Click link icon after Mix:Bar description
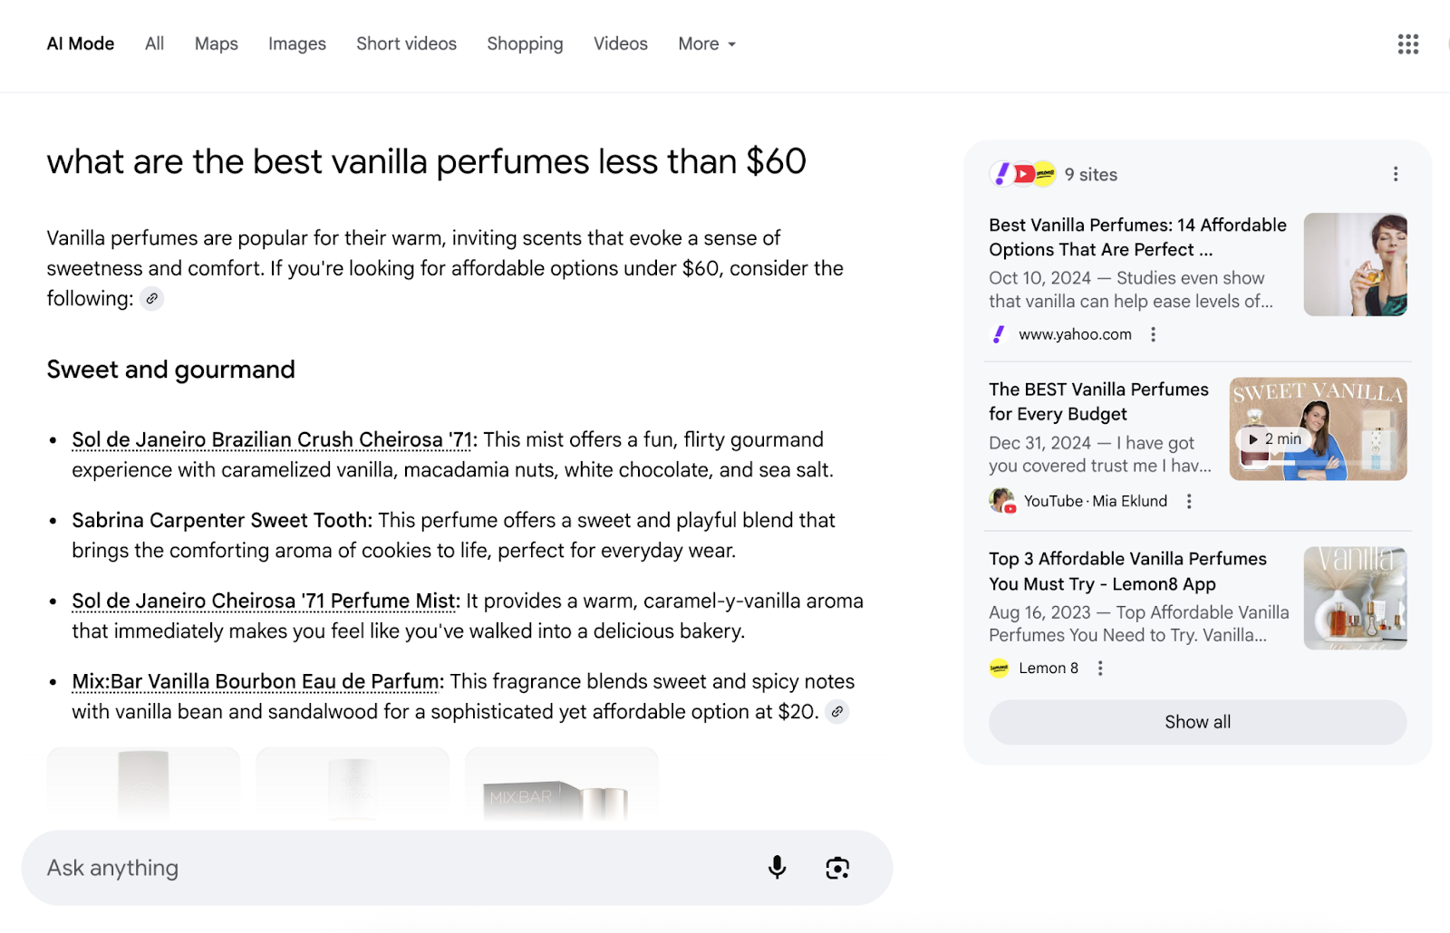The image size is (1450, 933). tap(837, 712)
